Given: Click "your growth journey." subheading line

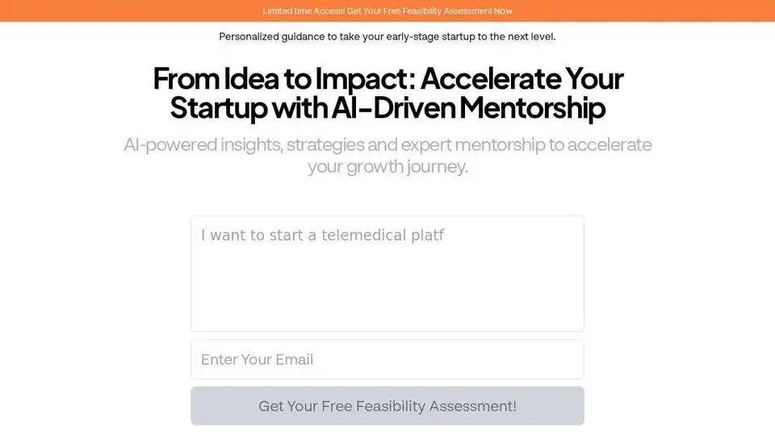Looking at the screenshot, I should coord(387,167).
